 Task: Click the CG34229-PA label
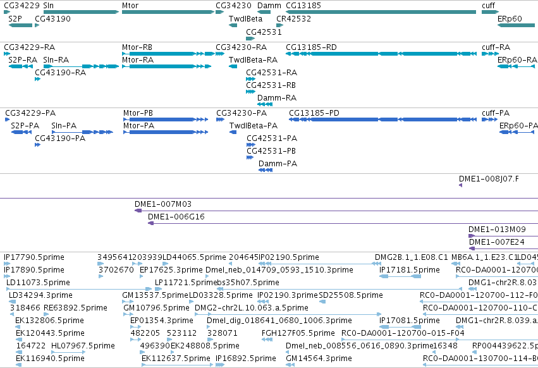pyautogui.click(x=30, y=113)
